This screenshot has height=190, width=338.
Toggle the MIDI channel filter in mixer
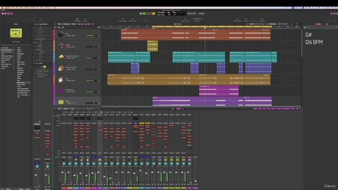tap(293, 109)
